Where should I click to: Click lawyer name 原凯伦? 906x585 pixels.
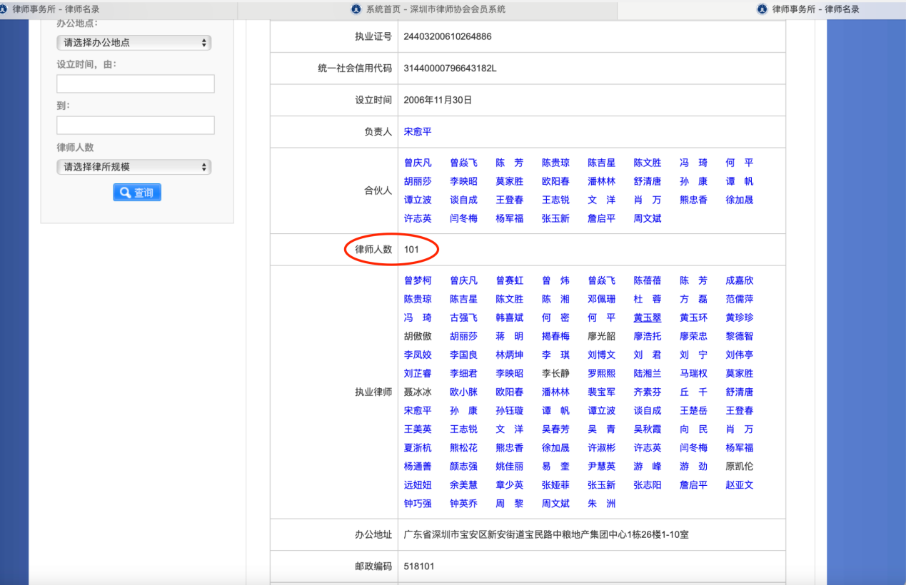tap(740, 466)
